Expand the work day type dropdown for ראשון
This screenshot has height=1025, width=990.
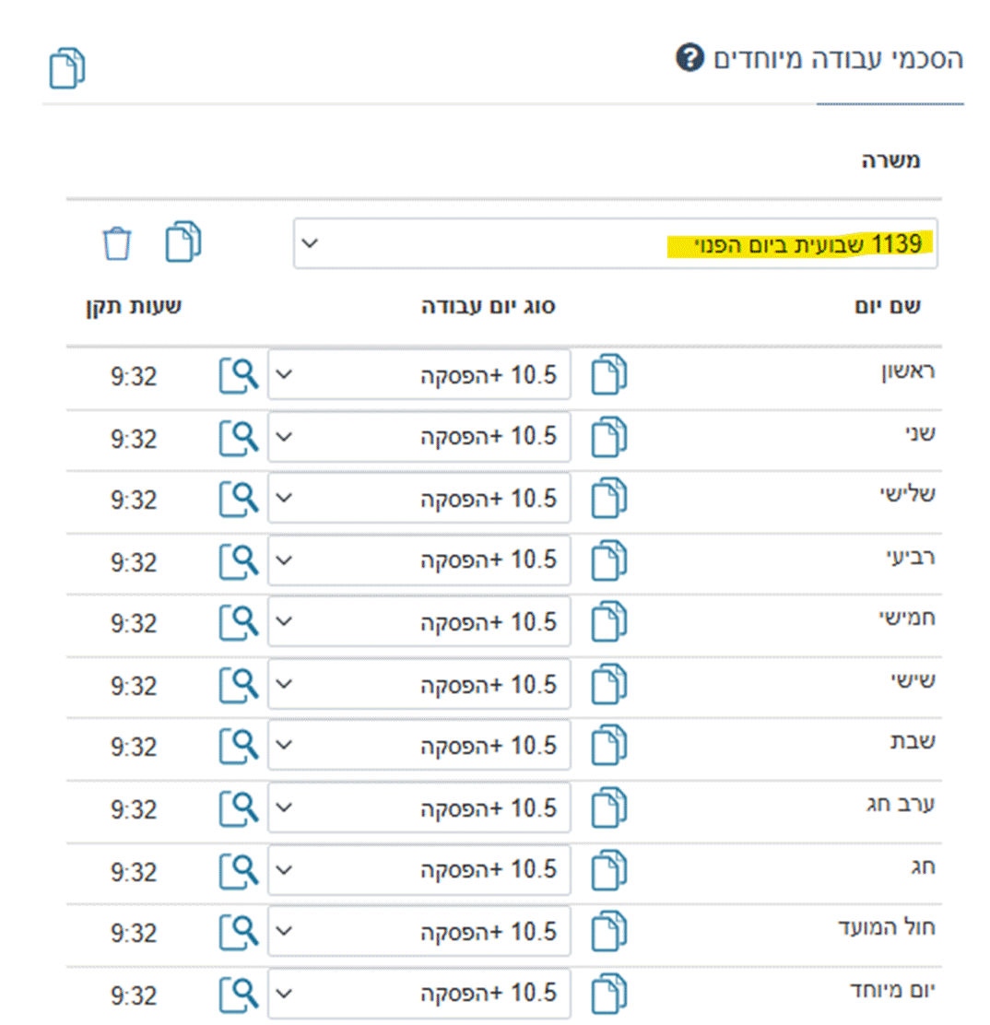[419, 375]
